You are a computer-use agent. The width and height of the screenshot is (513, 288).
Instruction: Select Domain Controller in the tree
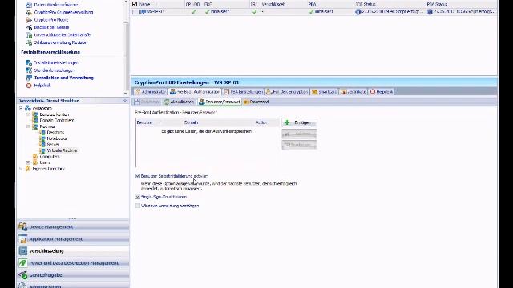57,120
